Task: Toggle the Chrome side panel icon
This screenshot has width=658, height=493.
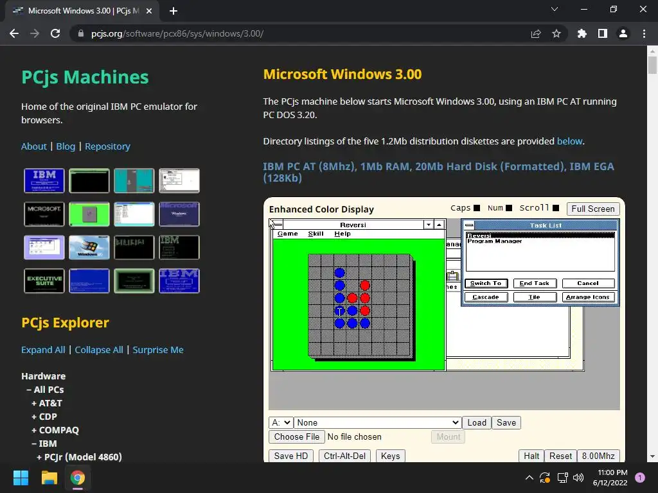Action: (603, 33)
